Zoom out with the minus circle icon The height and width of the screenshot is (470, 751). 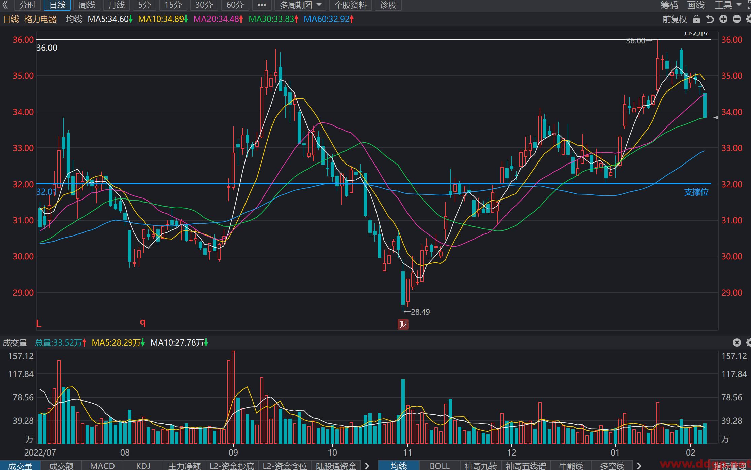pyautogui.click(x=737, y=19)
